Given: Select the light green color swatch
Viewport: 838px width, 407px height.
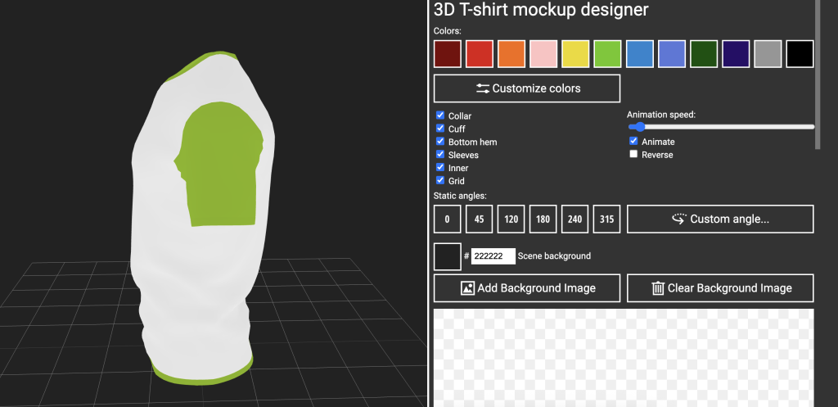Looking at the screenshot, I should (607, 54).
